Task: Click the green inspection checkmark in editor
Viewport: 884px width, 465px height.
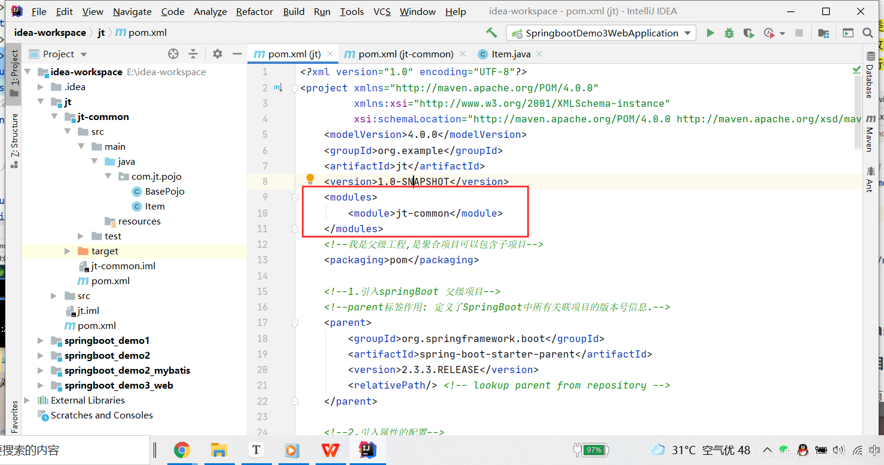Action: pyautogui.click(x=857, y=70)
